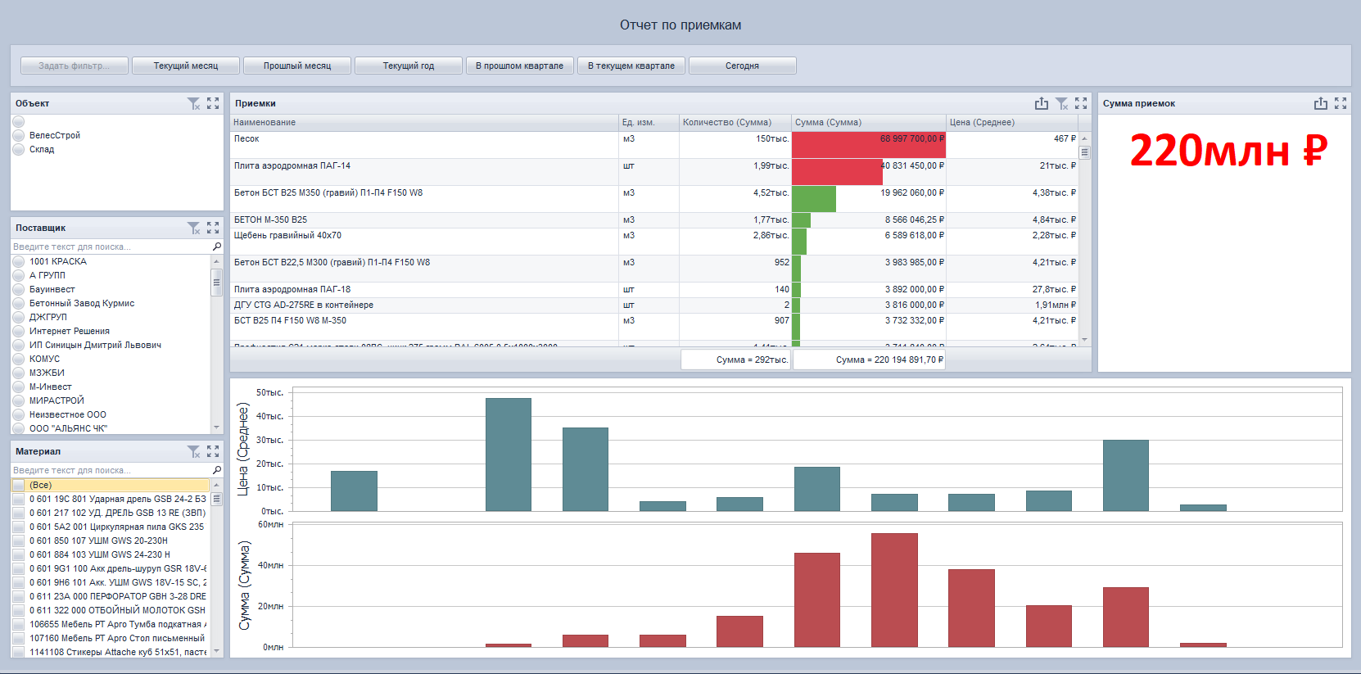
Task: Select supplier Бауинвест radio button
Action: [19, 289]
